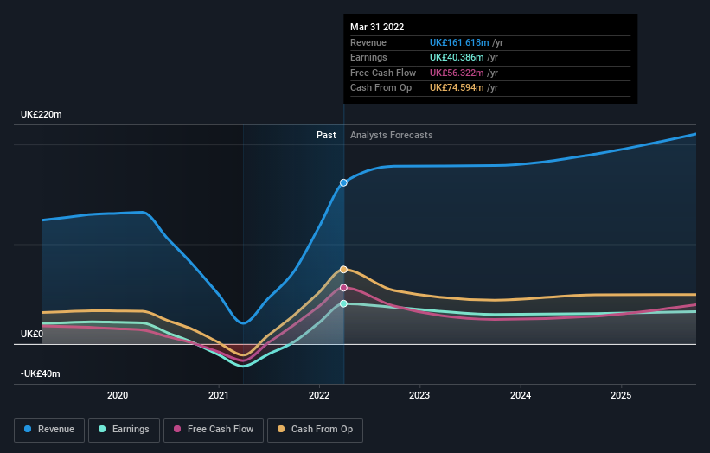The width and height of the screenshot is (710, 453).
Task: Toggle the Earnings legend button
Action: pos(124,430)
